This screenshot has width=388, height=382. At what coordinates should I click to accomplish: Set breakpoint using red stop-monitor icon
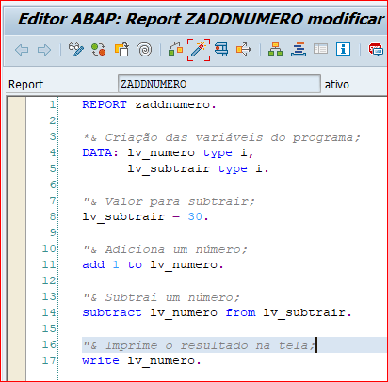tap(376, 50)
